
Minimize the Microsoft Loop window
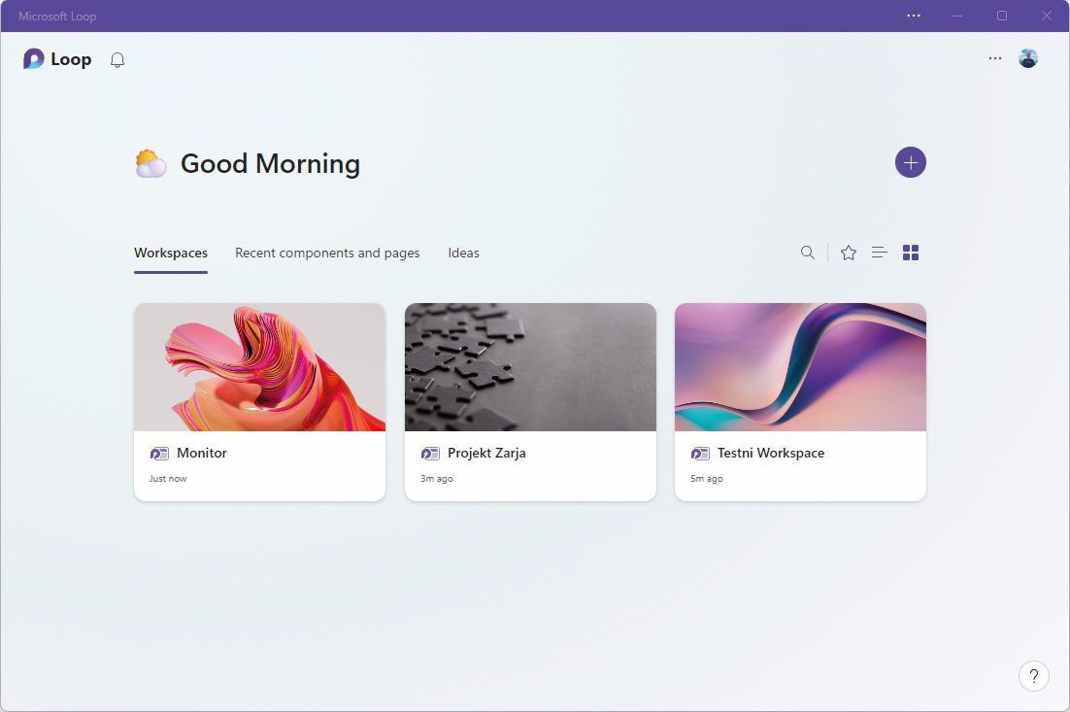click(x=957, y=16)
